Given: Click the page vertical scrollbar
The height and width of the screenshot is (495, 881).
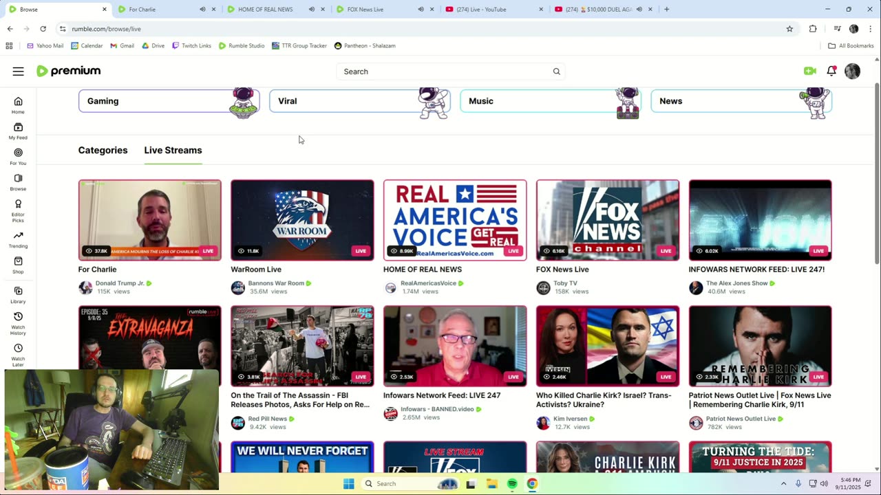Looking at the screenshot, I should [x=877, y=172].
